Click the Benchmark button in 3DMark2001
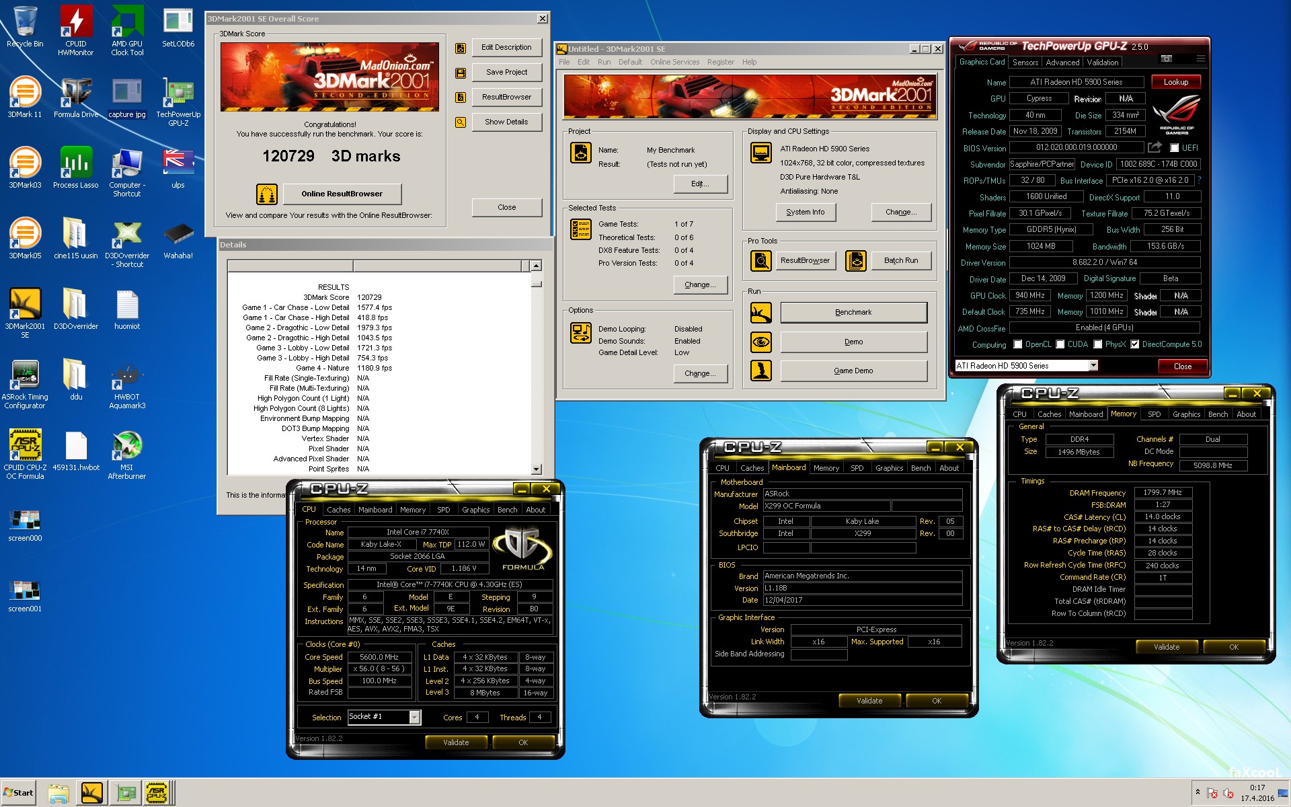This screenshot has height=807, width=1291. (x=853, y=313)
